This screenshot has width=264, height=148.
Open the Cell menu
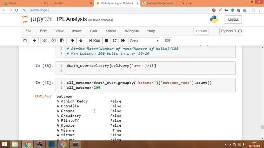tap(94, 31)
